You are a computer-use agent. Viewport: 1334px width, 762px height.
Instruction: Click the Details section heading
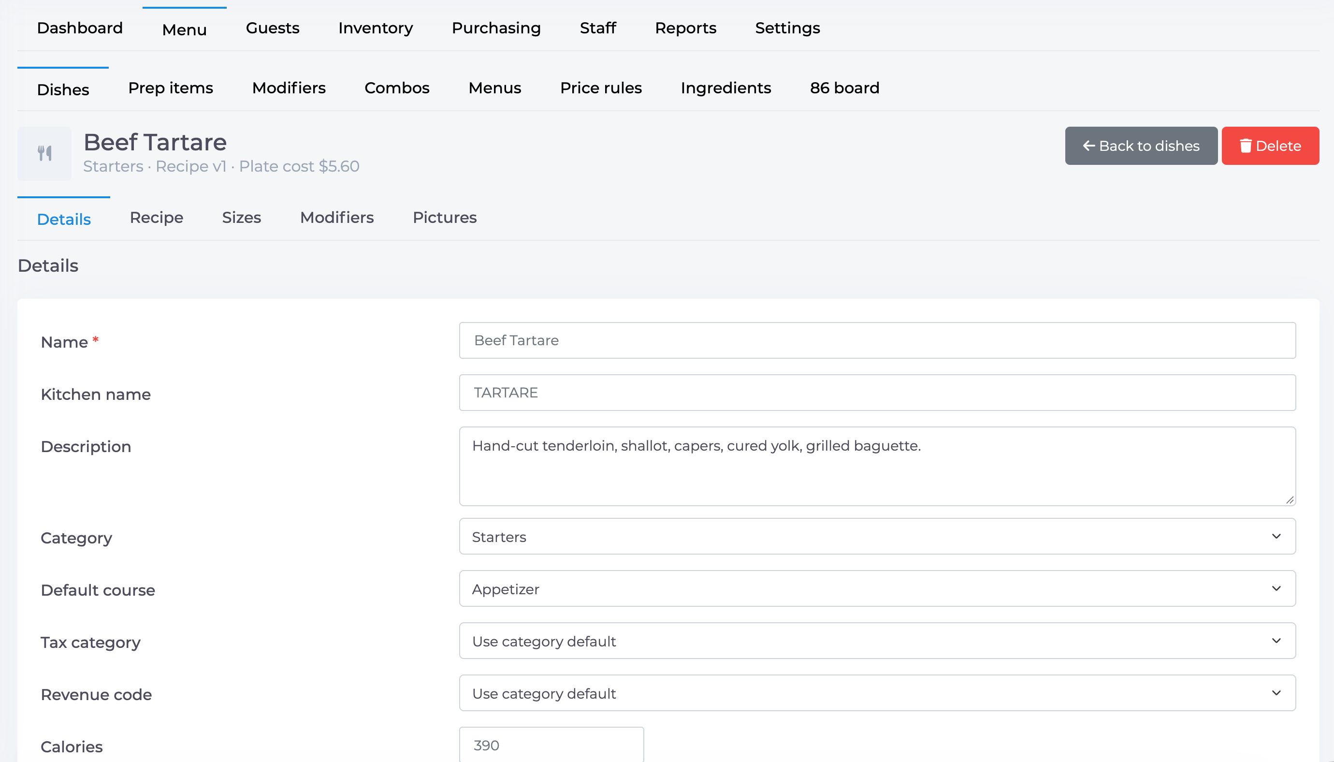click(48, 266)
